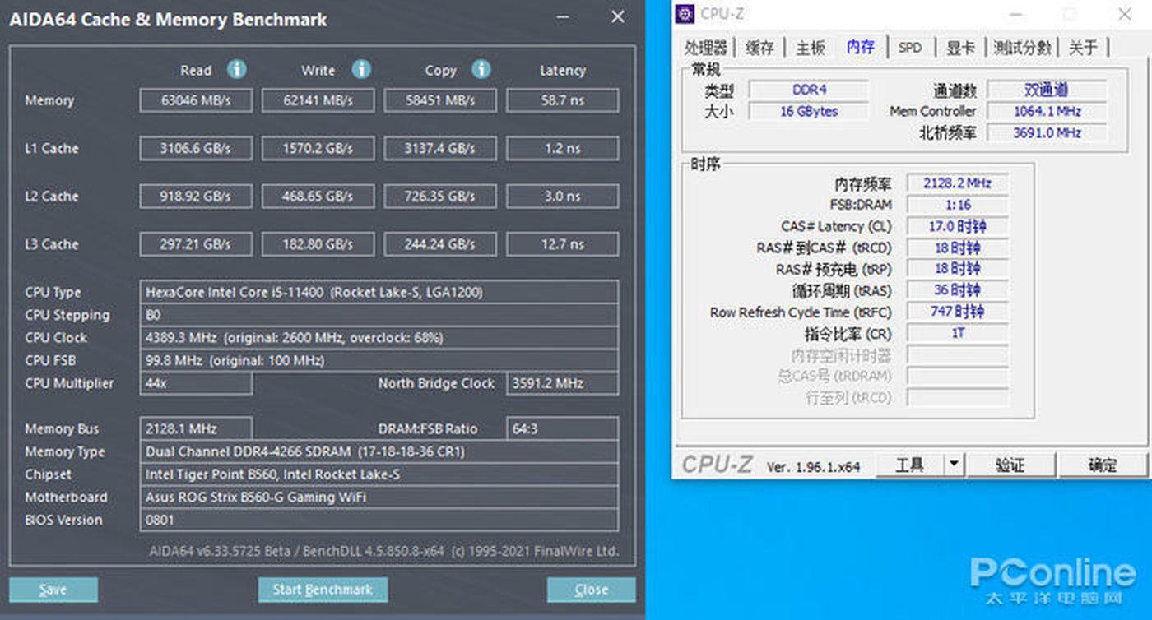Click tRFC value 747 时钟

(x=958, y=312)
